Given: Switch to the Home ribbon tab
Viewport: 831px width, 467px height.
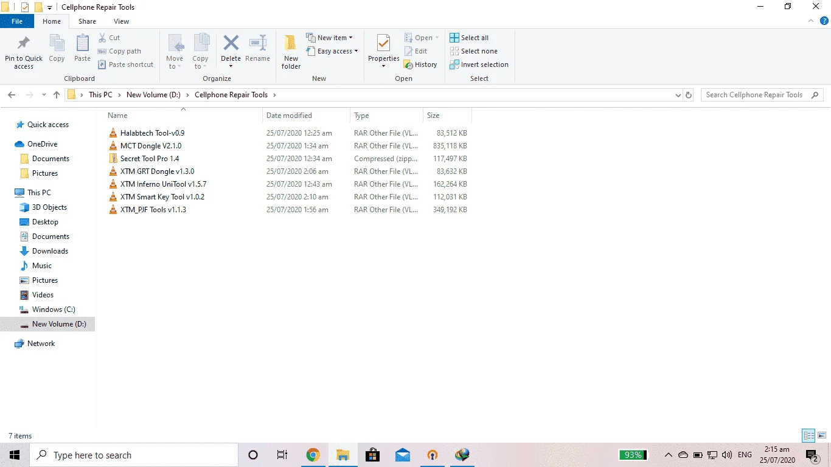Looking at the screenshot, I should pyautogui.click(x=52, y=21).
